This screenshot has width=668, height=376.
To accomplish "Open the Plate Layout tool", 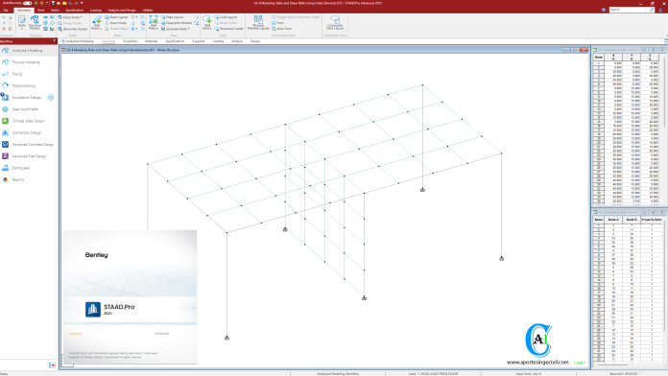I will (x=172, y=17).
